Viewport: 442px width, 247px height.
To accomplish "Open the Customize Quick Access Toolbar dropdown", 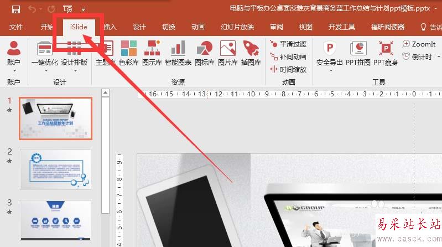I will (83, 9).
